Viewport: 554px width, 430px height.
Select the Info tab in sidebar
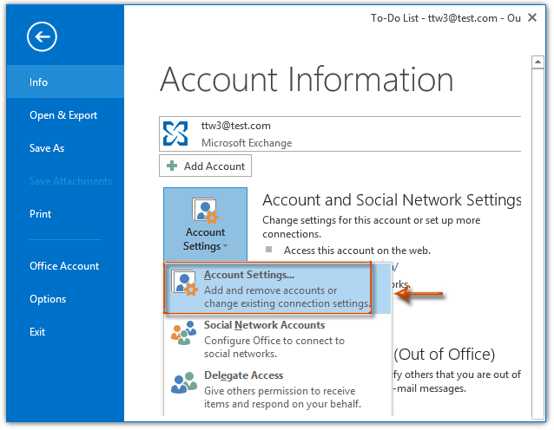tap(39, 82)
